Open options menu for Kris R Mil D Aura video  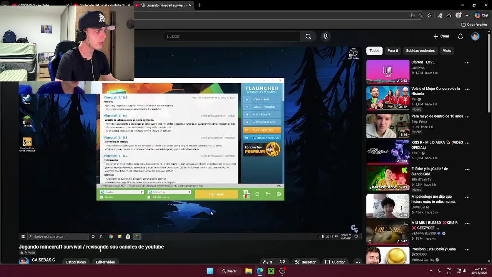coord(467,143)
